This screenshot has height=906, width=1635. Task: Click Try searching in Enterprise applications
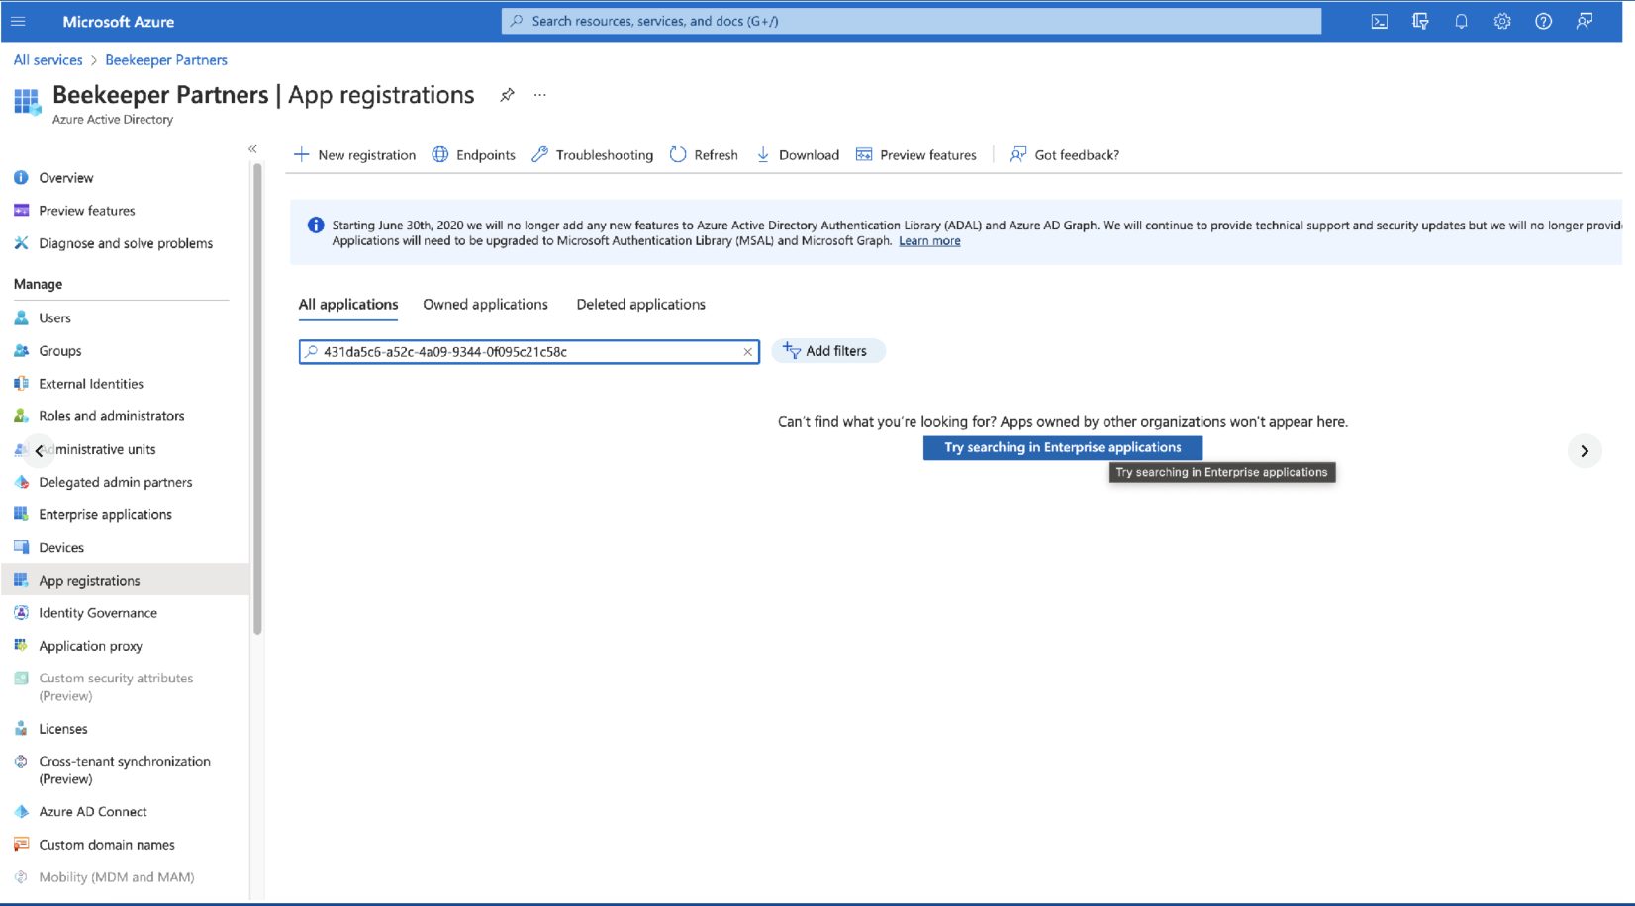click(x=1062, y=447)
